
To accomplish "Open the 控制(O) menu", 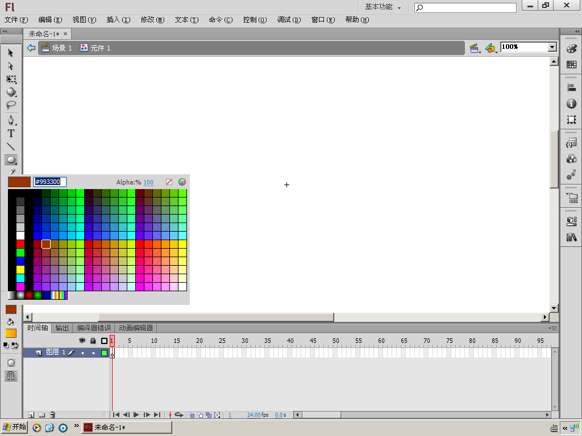I will point(255,20).
